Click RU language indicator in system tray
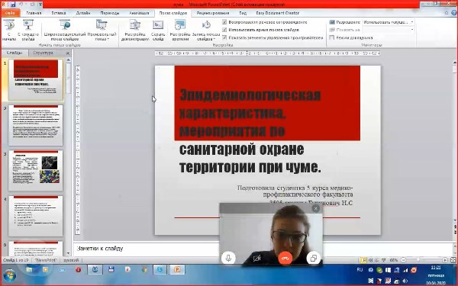 [360, 270]
